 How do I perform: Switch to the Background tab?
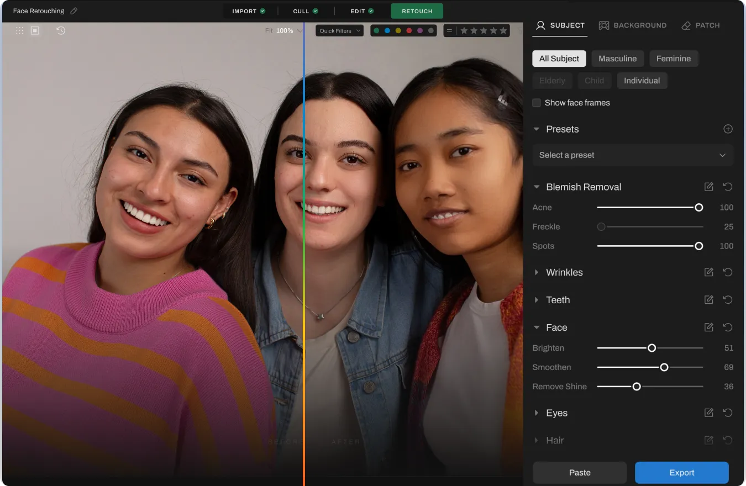tap(633, 25)
